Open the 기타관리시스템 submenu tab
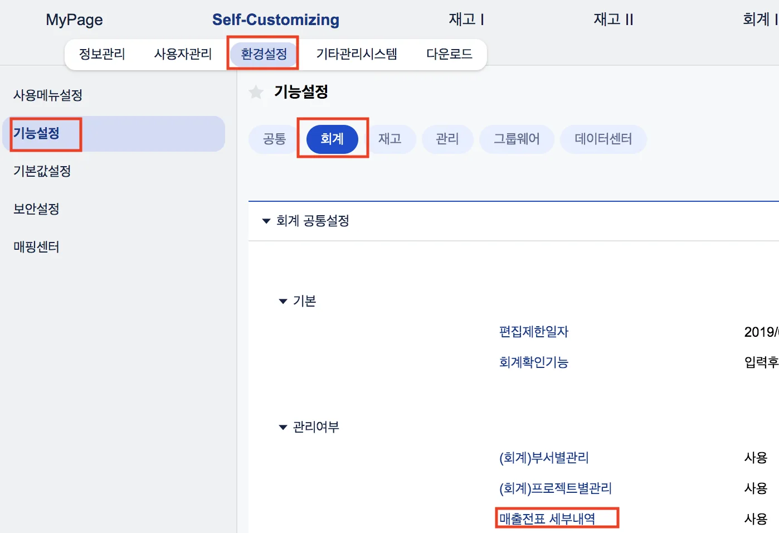The width and height of the screenshot is (779, 533). point(357,54)
